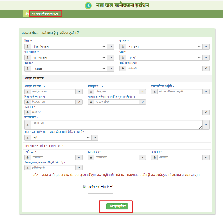Click checkmark icon beside जिला dropdown
223x221 pixels.
tap(111, 47)
